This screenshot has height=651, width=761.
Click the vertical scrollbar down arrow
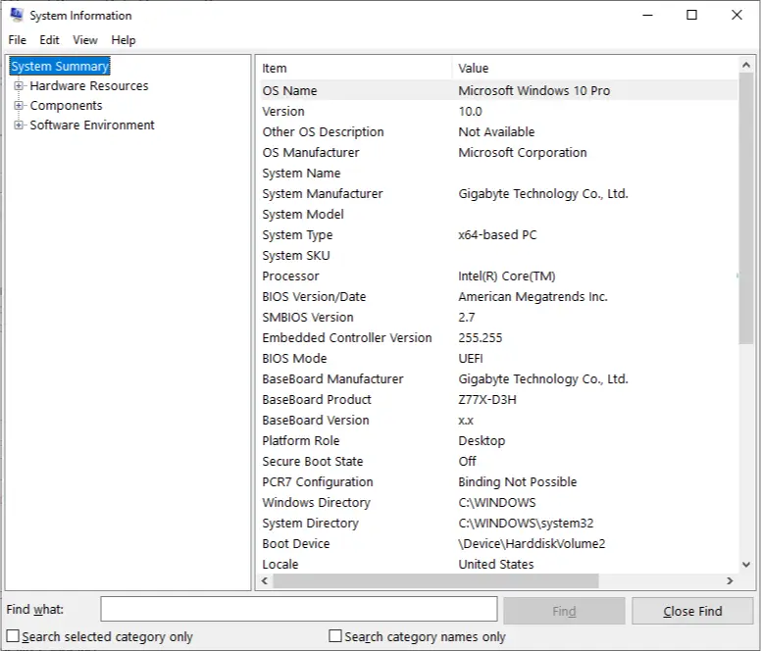click(746, 564)
